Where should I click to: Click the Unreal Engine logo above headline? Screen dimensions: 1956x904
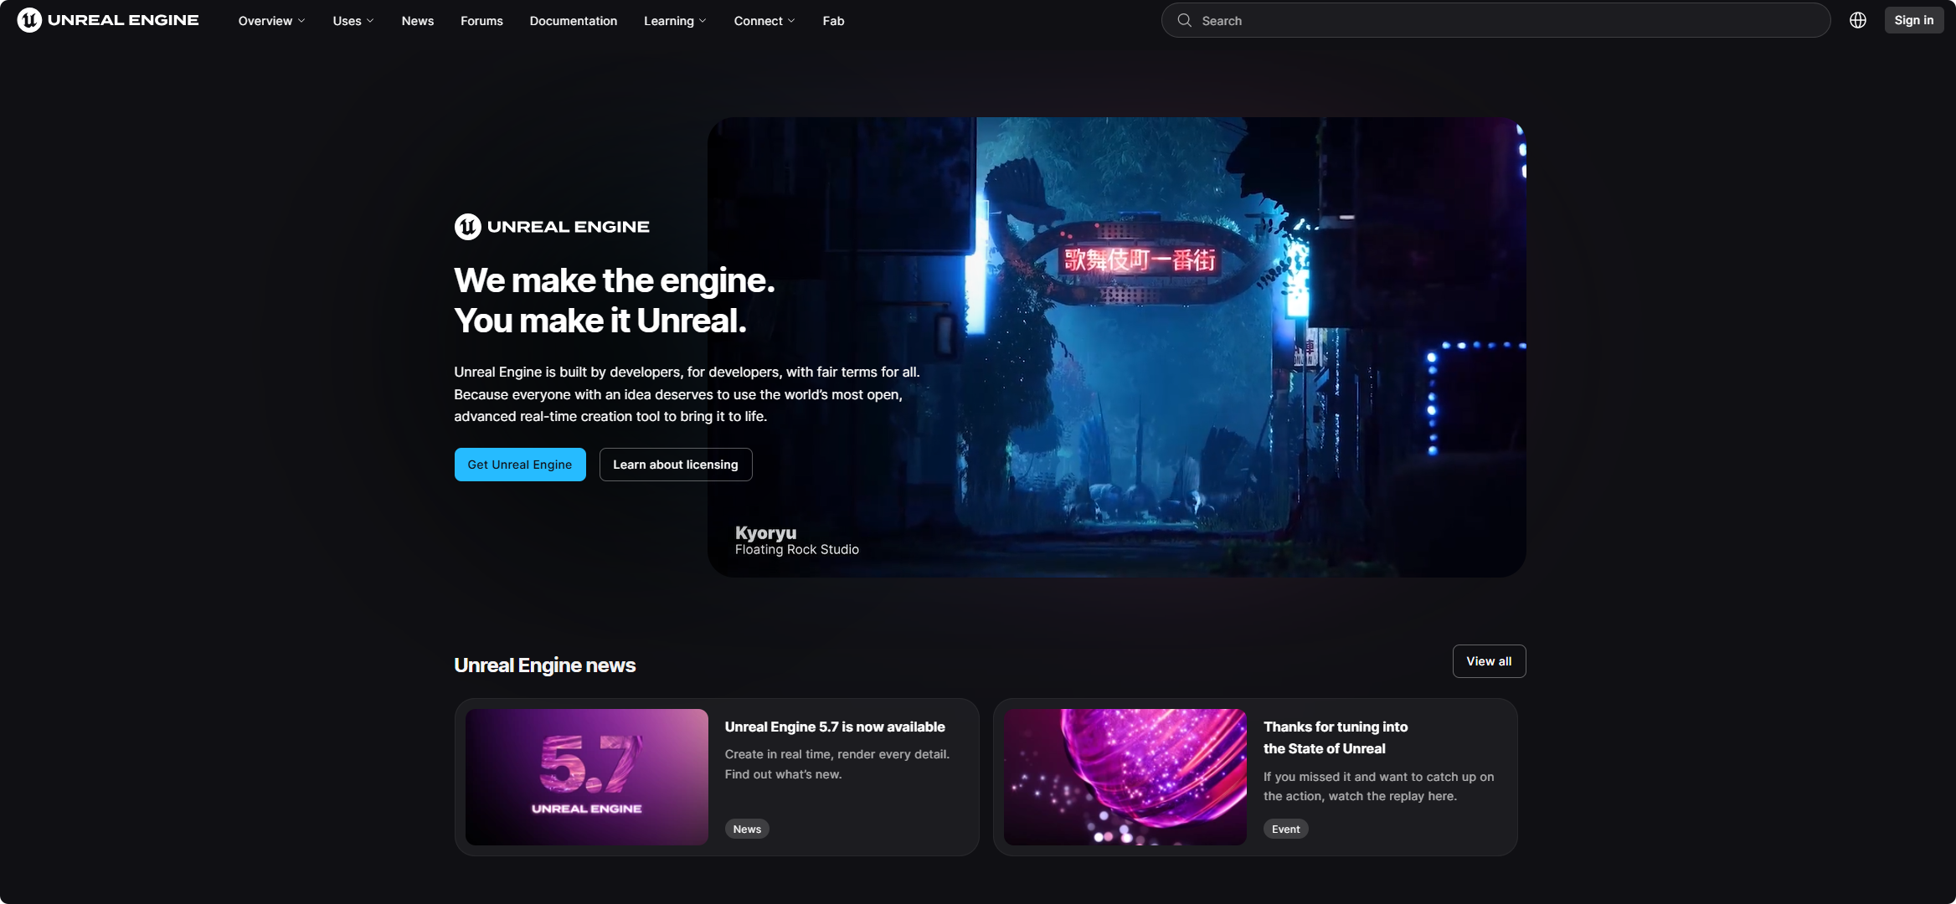click(552, 226)
